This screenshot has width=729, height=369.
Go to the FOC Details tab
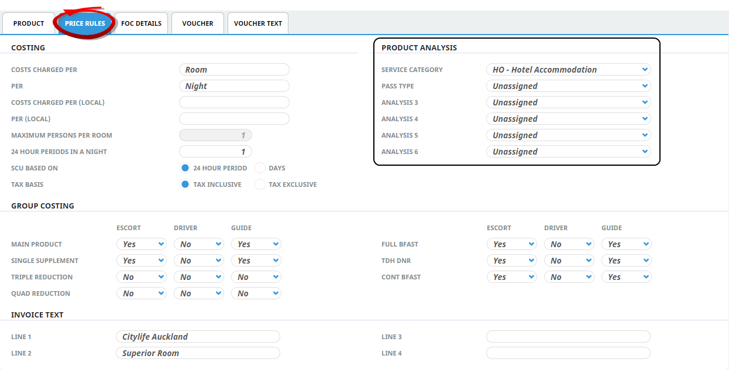pyautogui.click(x=141, y=23)
